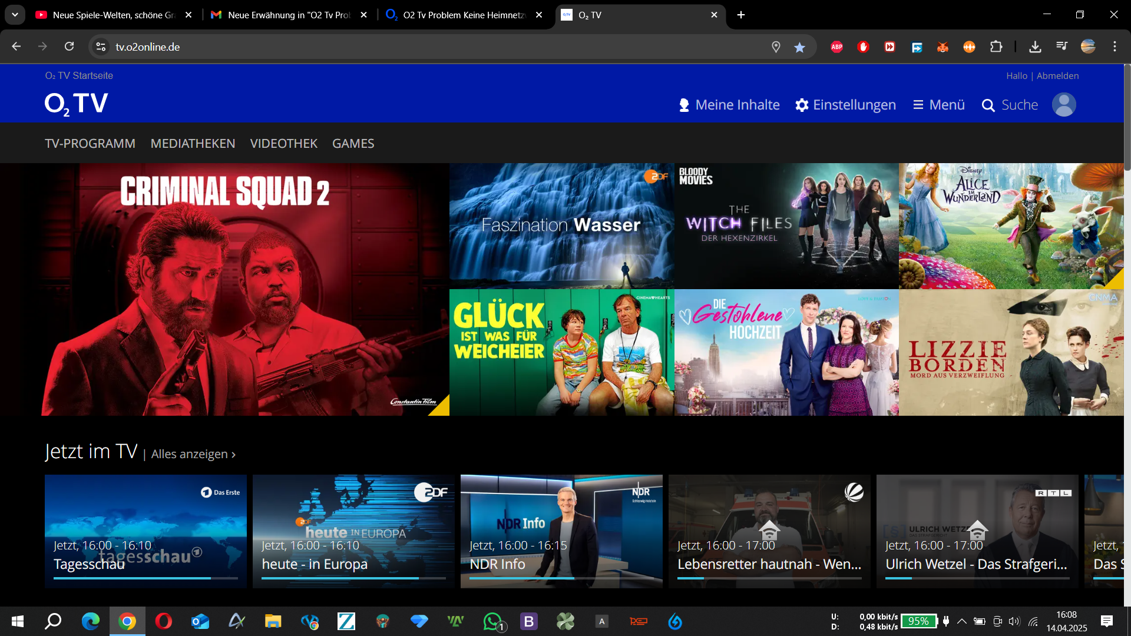The height and width of the screenshot is (636, 1131).
Task: Open the Extensions puzzle icon
Action: click(996, 47)
